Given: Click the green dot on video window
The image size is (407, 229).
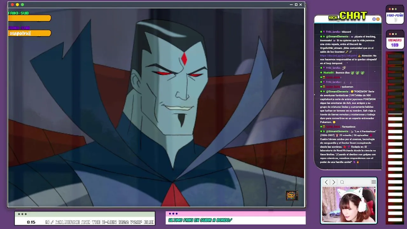Looking at the screenshot, I should [x=23, y=4].
